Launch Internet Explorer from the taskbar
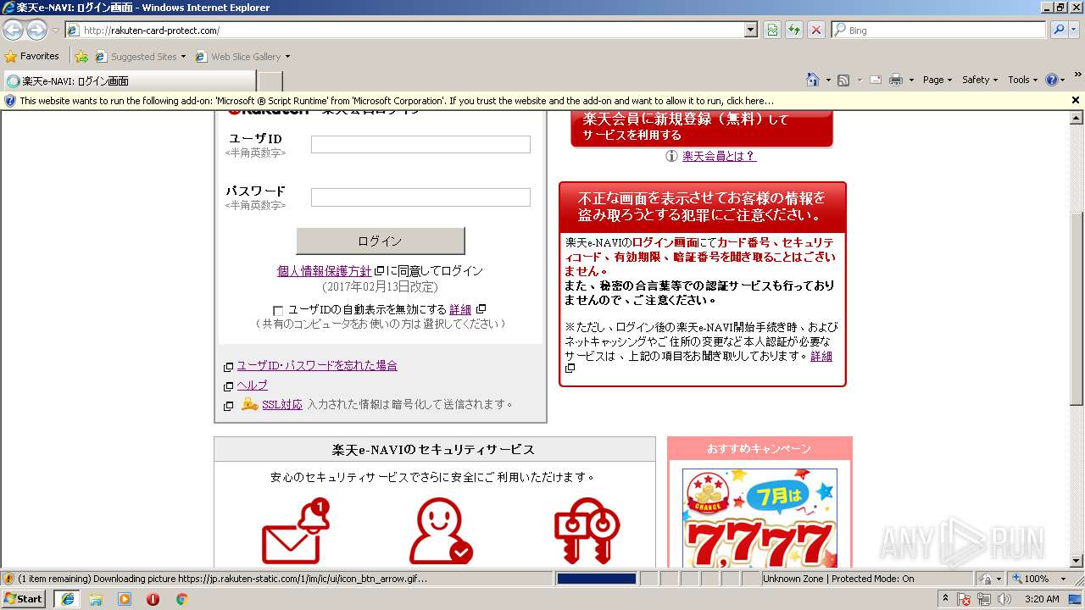This screenshot has width=1085, height=610. (67, 599)
